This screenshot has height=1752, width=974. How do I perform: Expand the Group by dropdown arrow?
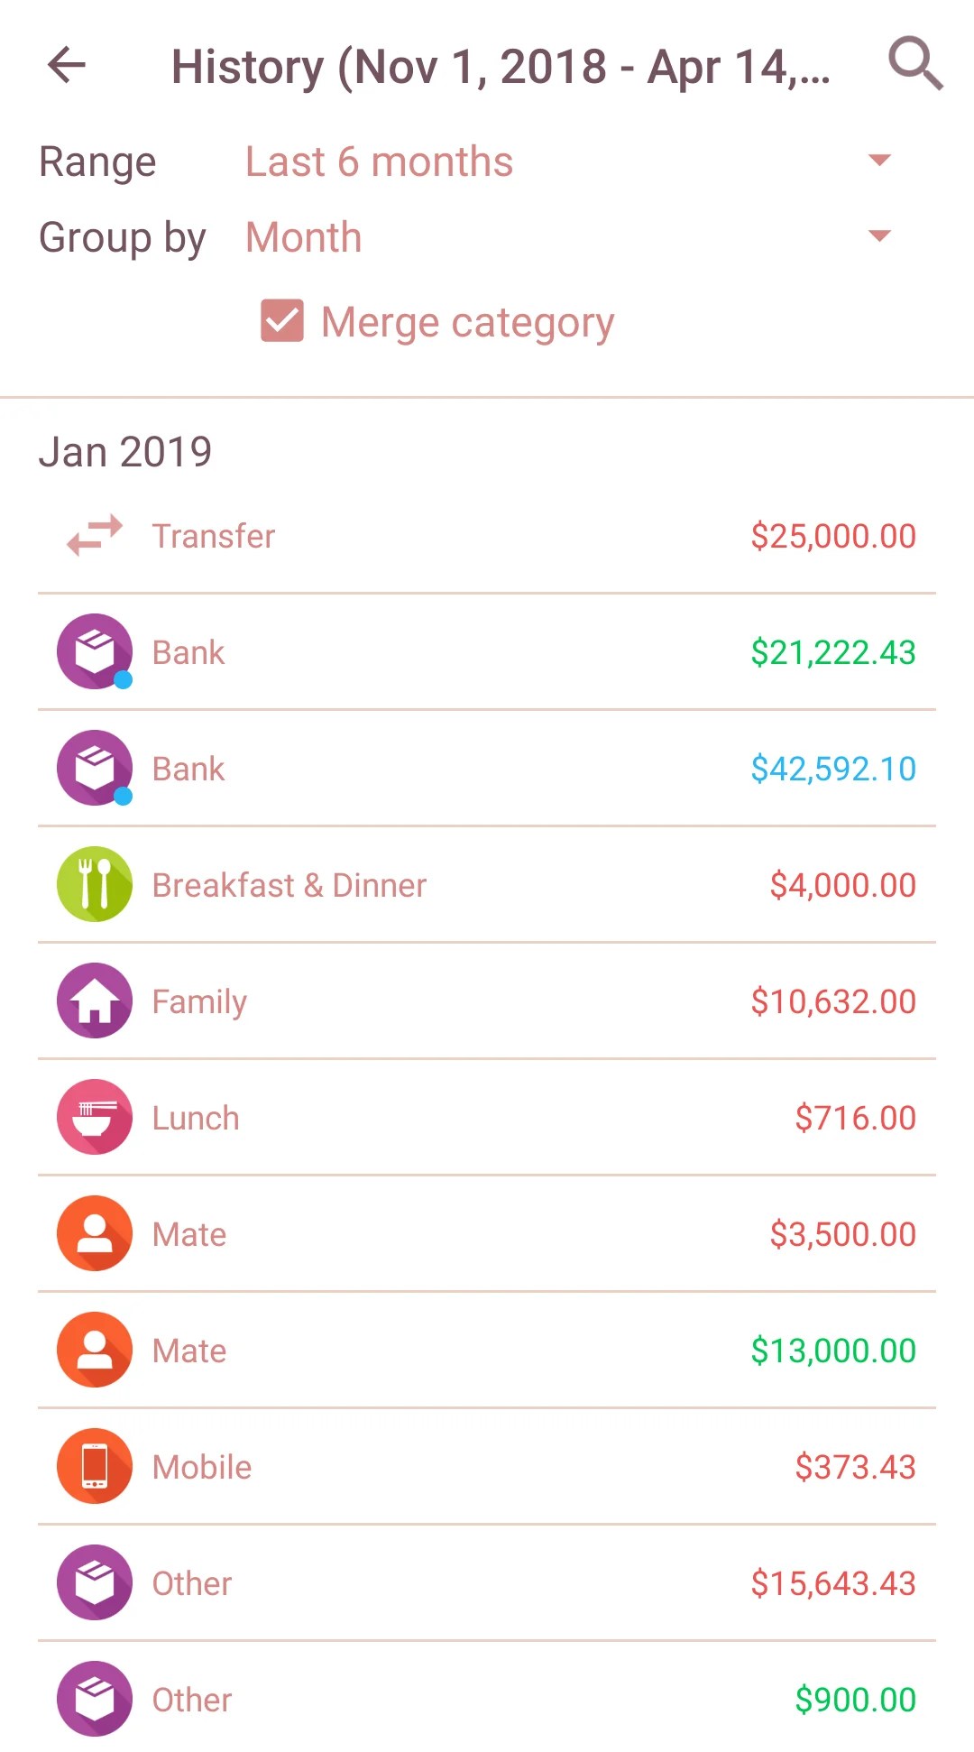pos(879,236)
